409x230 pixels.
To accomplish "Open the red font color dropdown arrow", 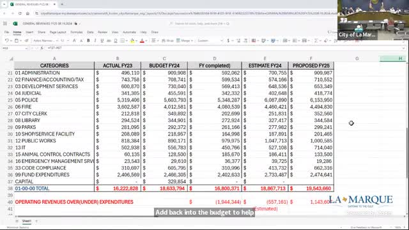I will [x=146, y=41].
